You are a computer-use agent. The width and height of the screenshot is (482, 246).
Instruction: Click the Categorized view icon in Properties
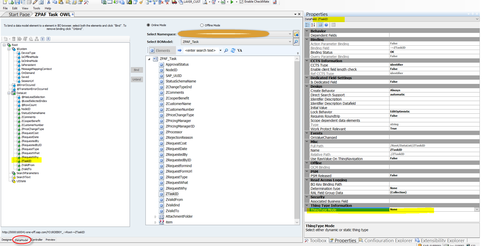(307, 25)
